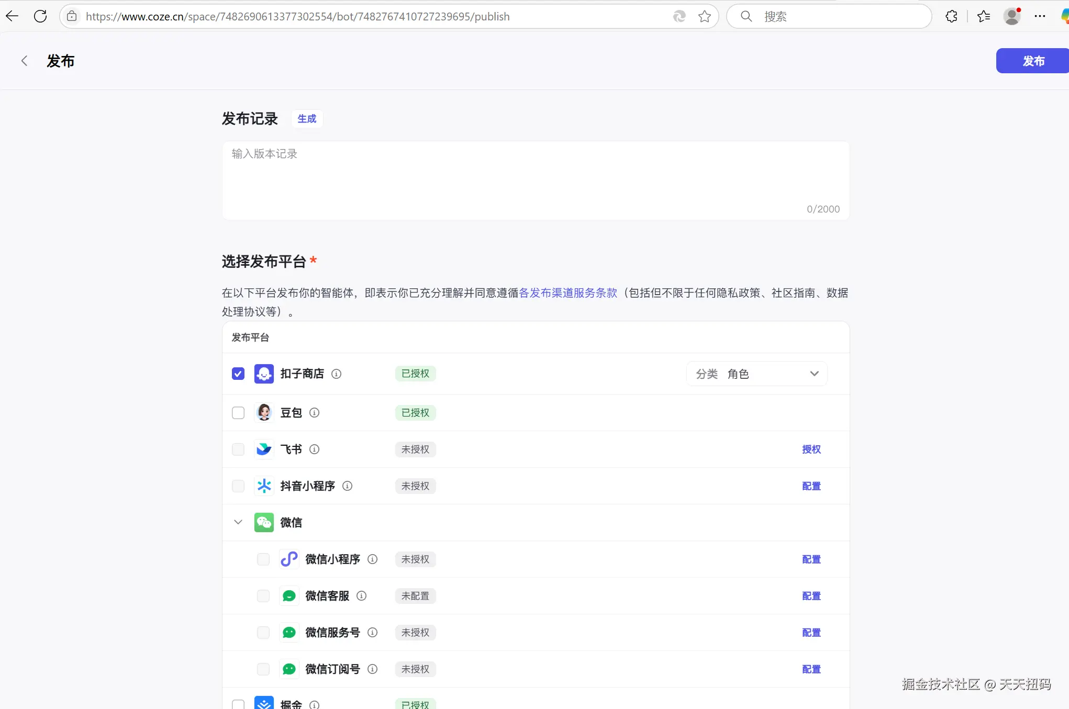Show info tooltip for 微信客服
Image resolution: width=1069 pixels, height=709 pixels.
[x=361, y=596]
